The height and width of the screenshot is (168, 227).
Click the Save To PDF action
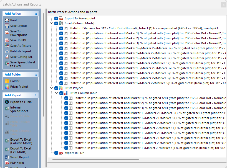point(19,40)
